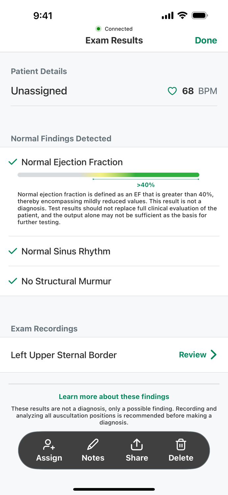Switch to the Exam Results header

click(114, 40)
